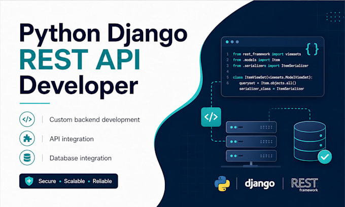Click "API integration" text

[x=72, y=139]
